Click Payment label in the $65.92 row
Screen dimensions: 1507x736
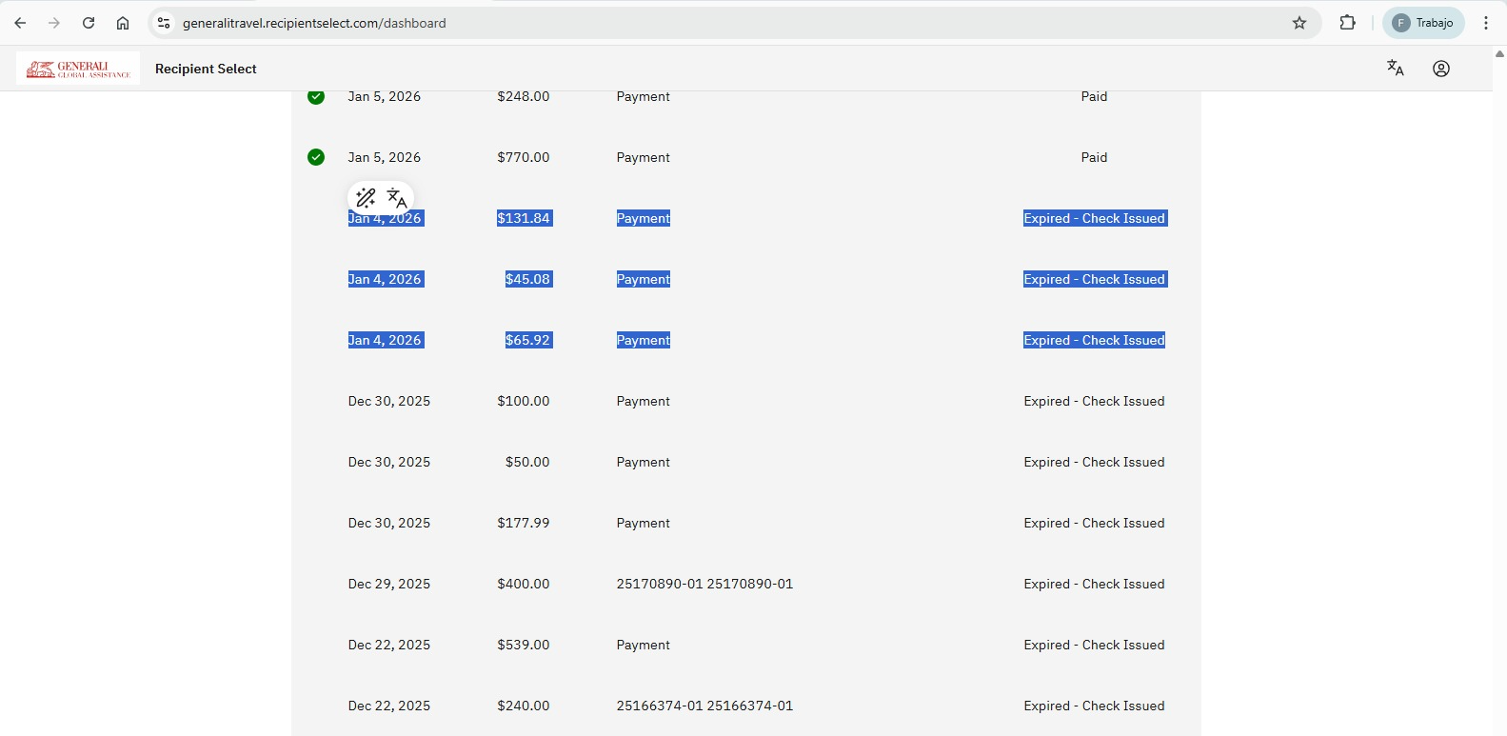pyautogui.click(x=644, y=340)
